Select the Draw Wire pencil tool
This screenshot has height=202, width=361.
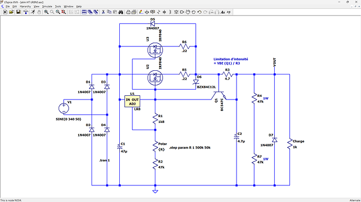coord(141,12)
